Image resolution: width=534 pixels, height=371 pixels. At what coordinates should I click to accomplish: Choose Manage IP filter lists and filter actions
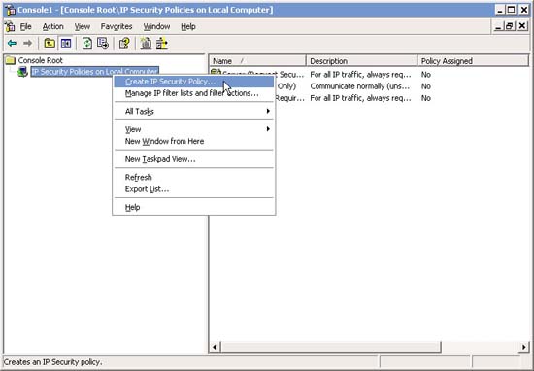[x=194, y=93]
